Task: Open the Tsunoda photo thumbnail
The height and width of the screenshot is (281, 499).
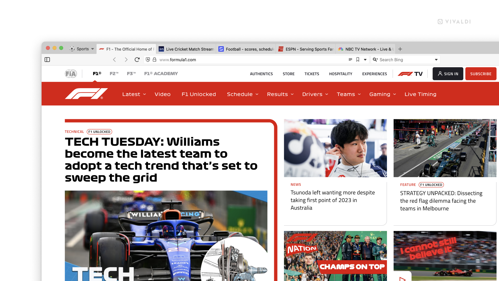Action: 335,148
